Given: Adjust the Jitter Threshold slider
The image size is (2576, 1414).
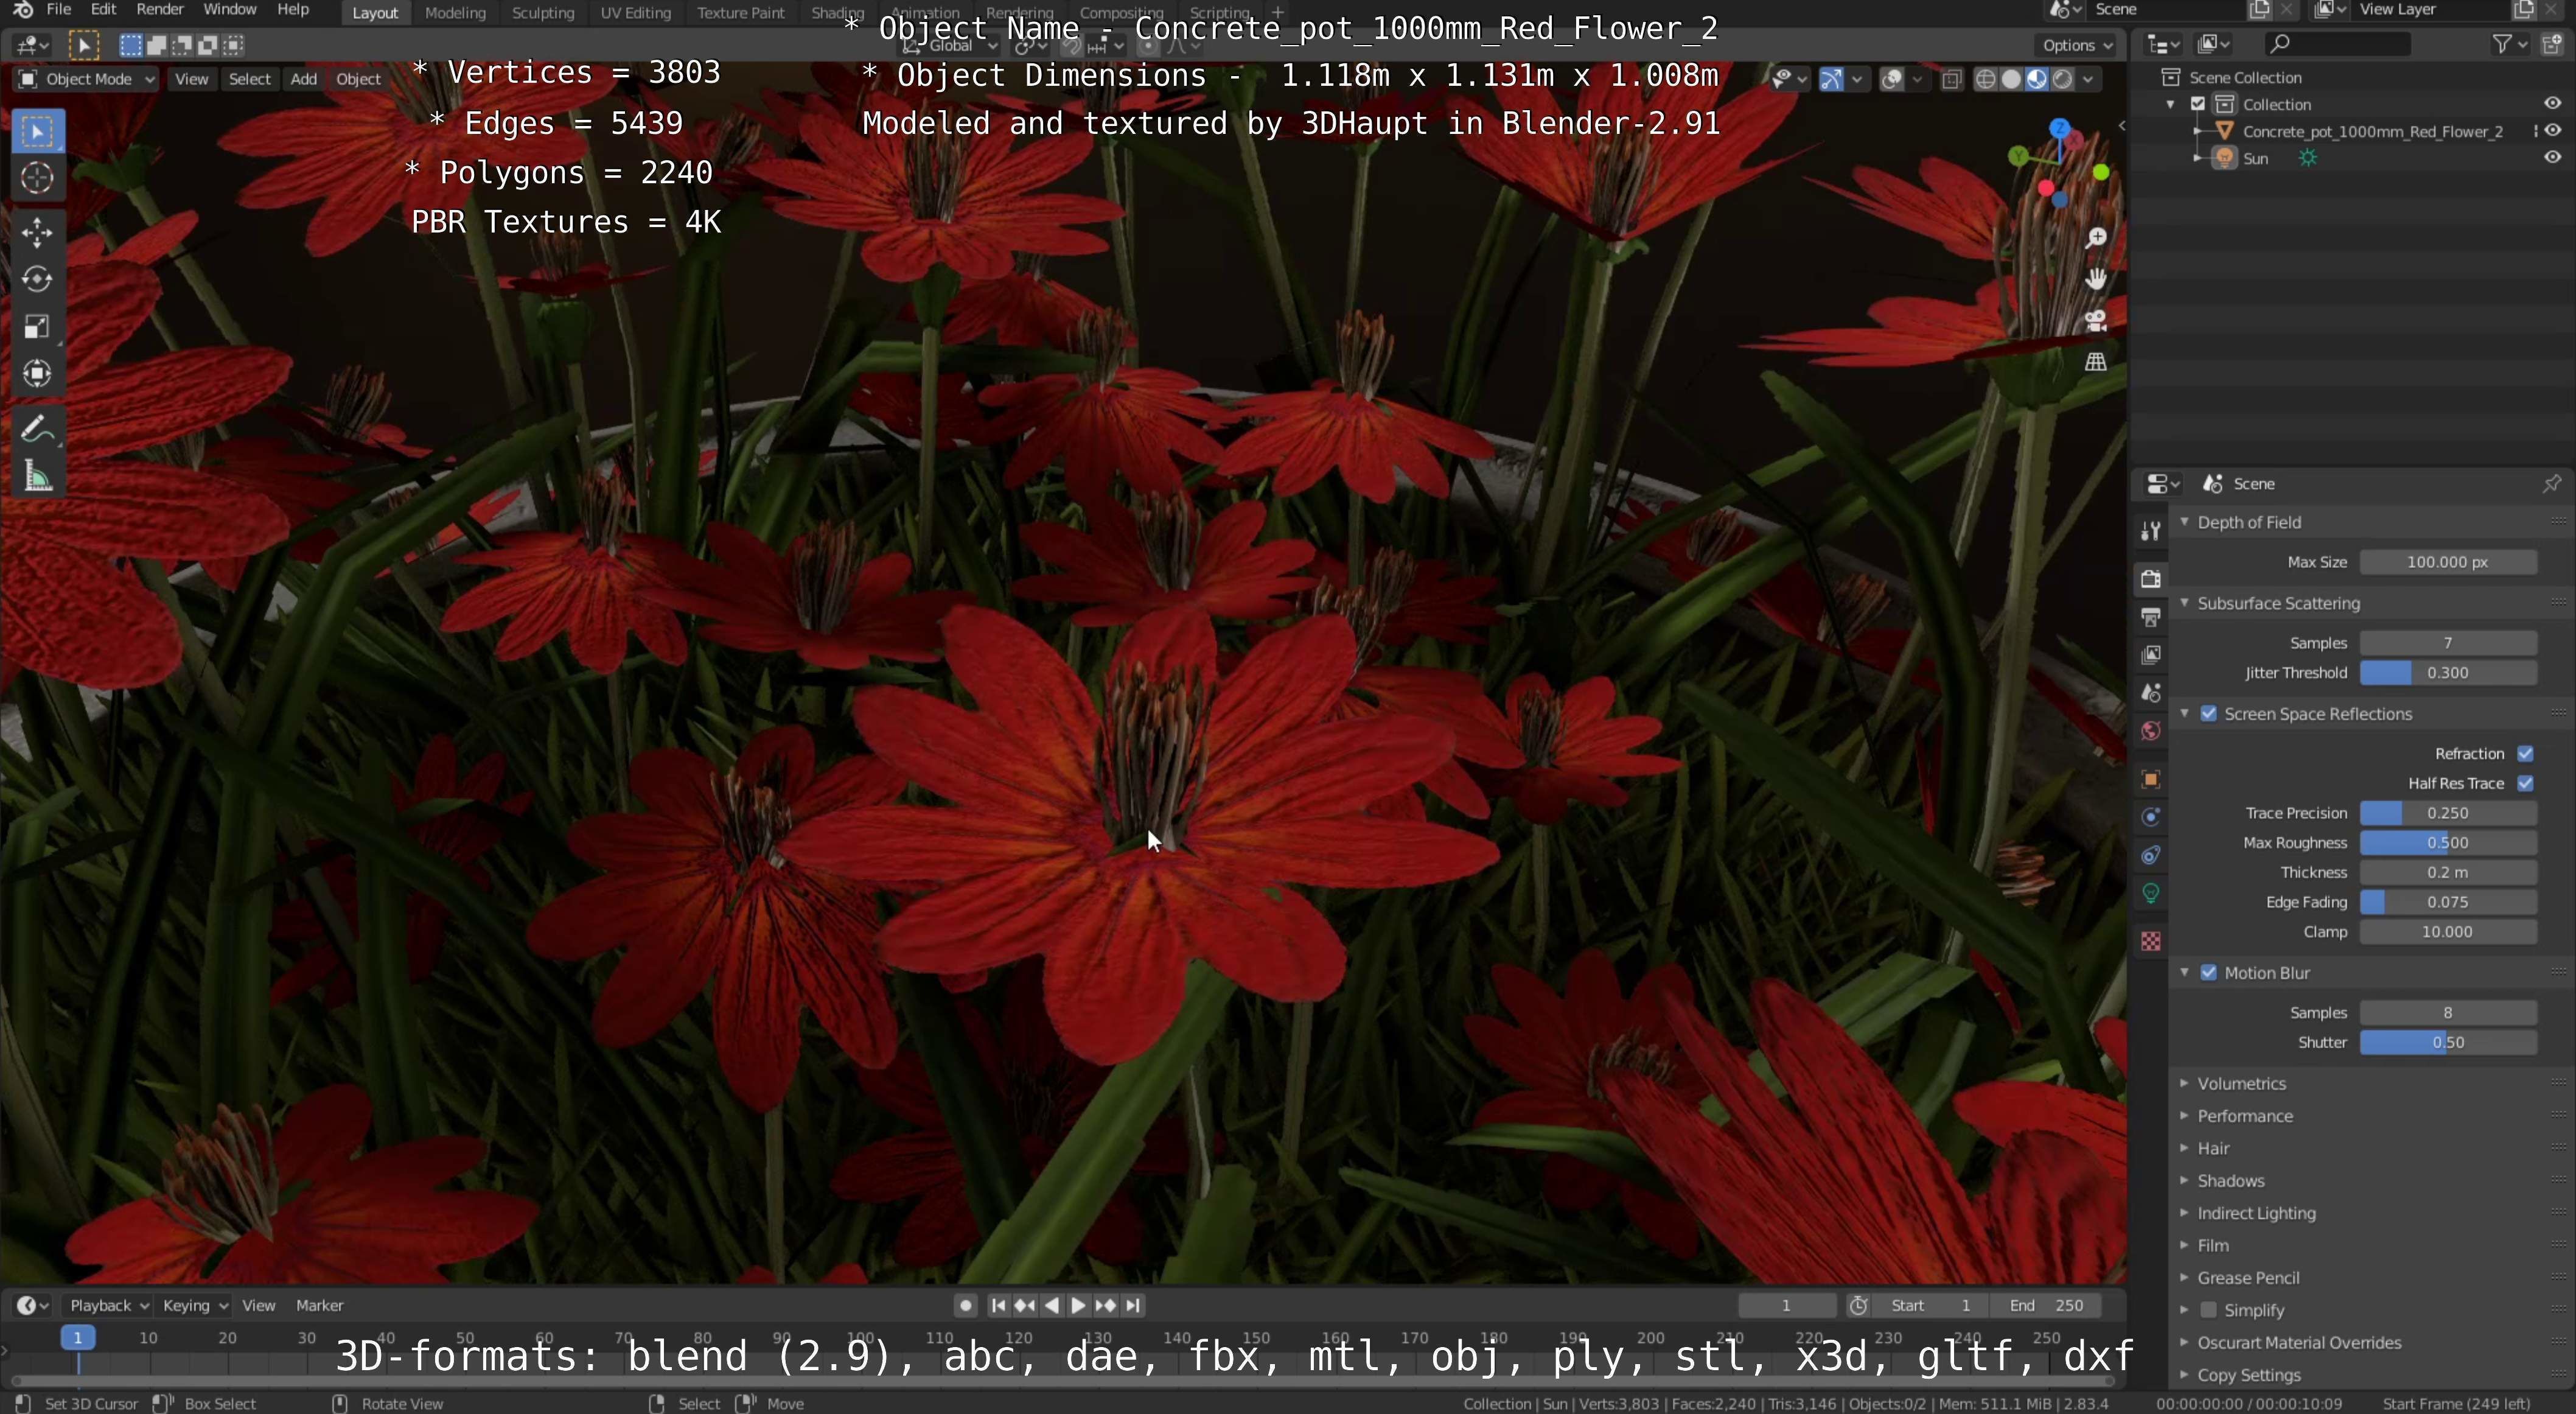Looking at the screenshot, I should [2448, 673].
